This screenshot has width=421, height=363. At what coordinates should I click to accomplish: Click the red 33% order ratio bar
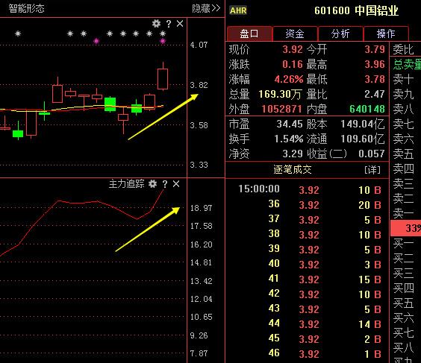click(405, 228)
